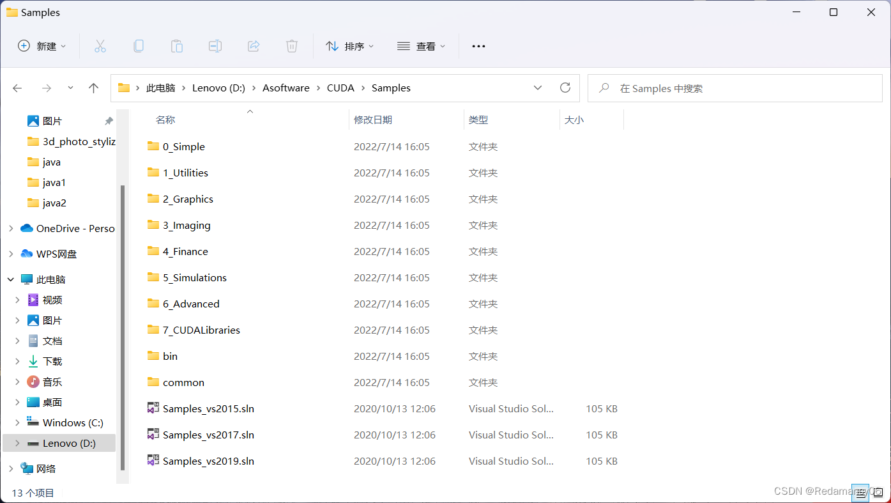Click 此电脑 in the address breadcrumb

(x=160, y=88)
